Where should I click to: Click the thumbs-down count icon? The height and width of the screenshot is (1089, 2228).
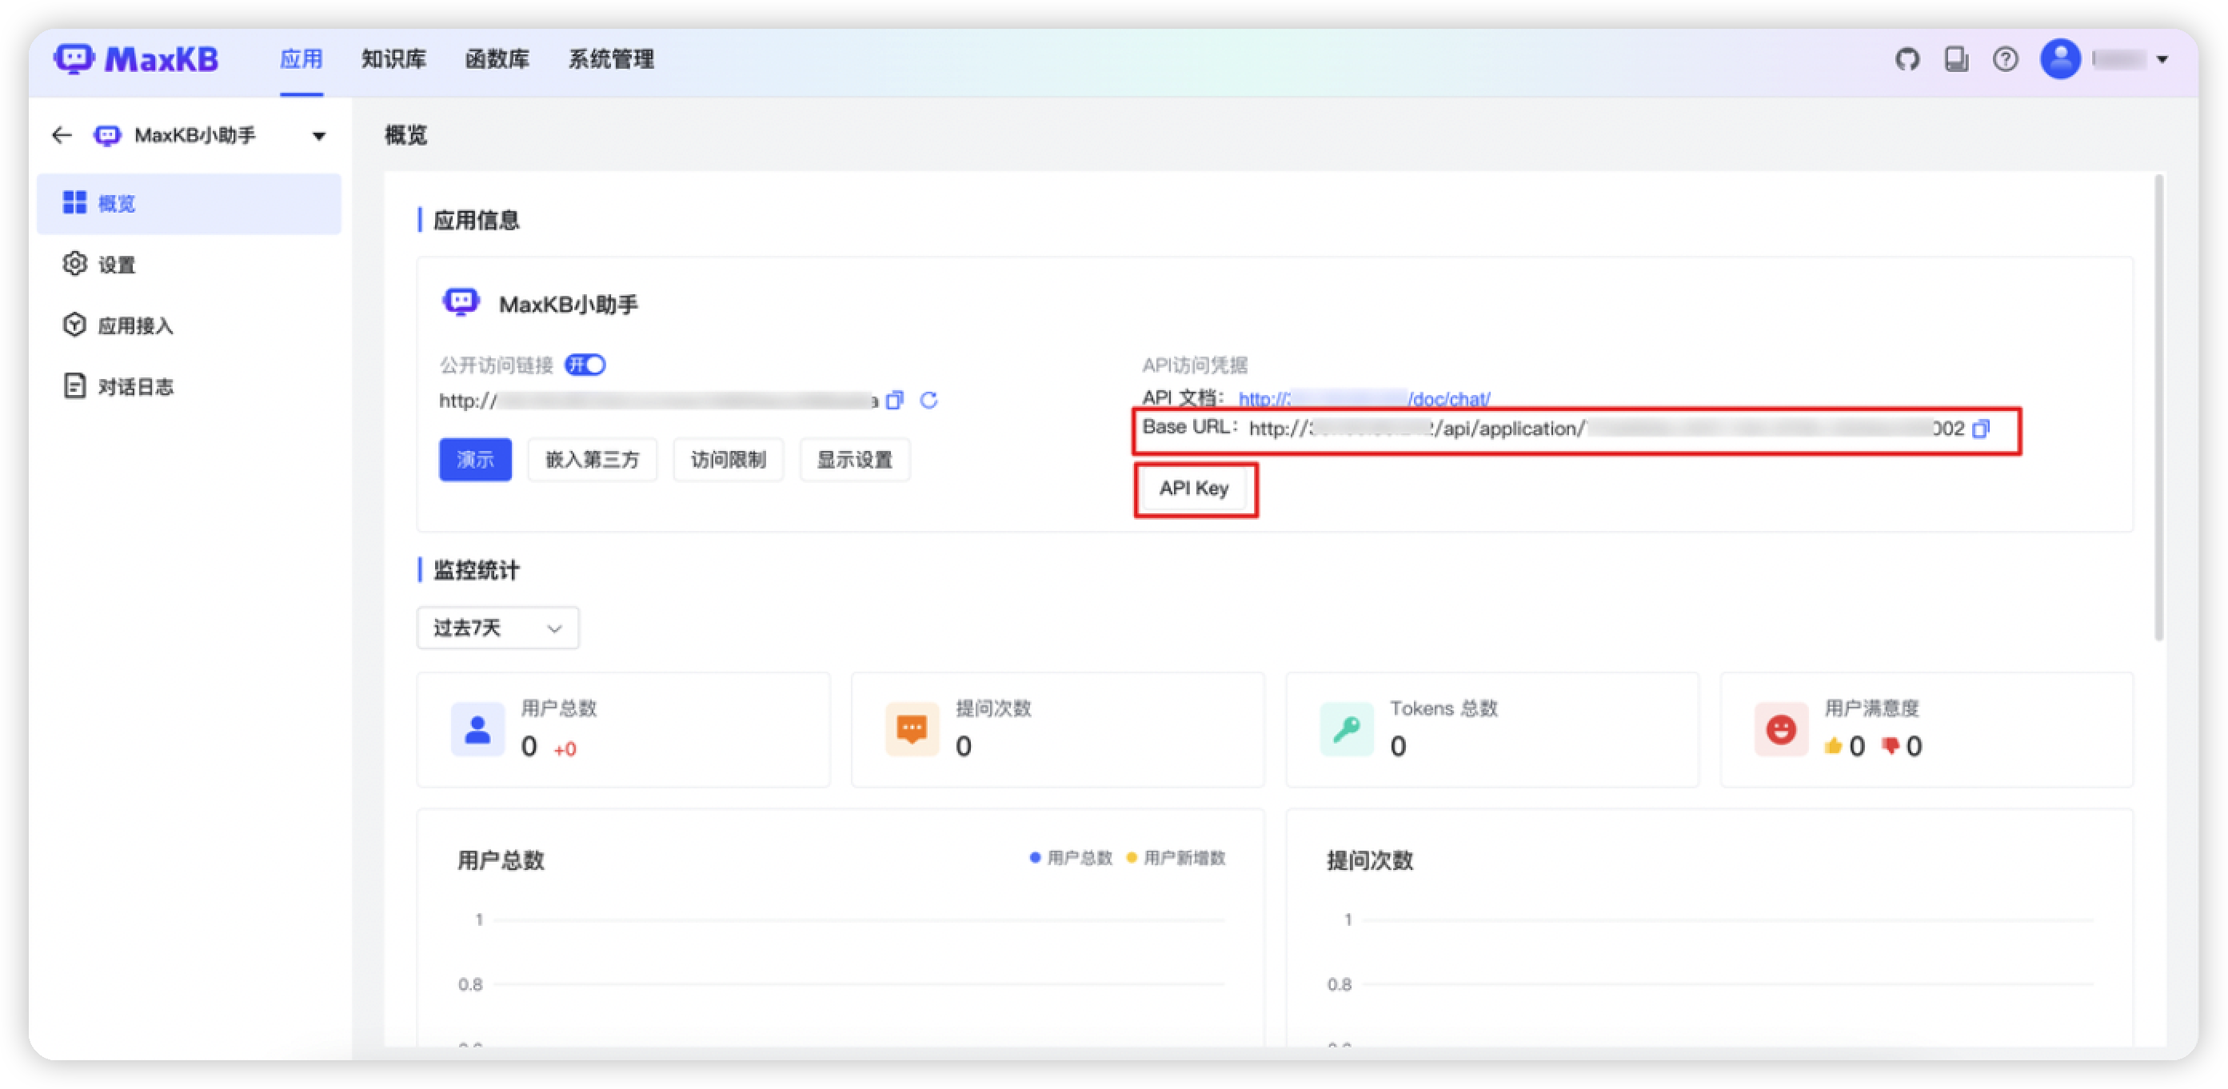1890,746
